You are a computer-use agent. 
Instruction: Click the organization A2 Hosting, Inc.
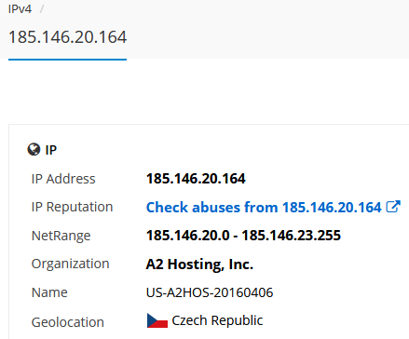click(x=199, y=264)
